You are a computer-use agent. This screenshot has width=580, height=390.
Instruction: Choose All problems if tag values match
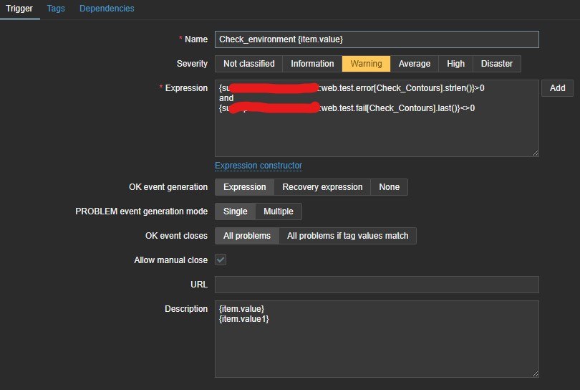(347, 236)
